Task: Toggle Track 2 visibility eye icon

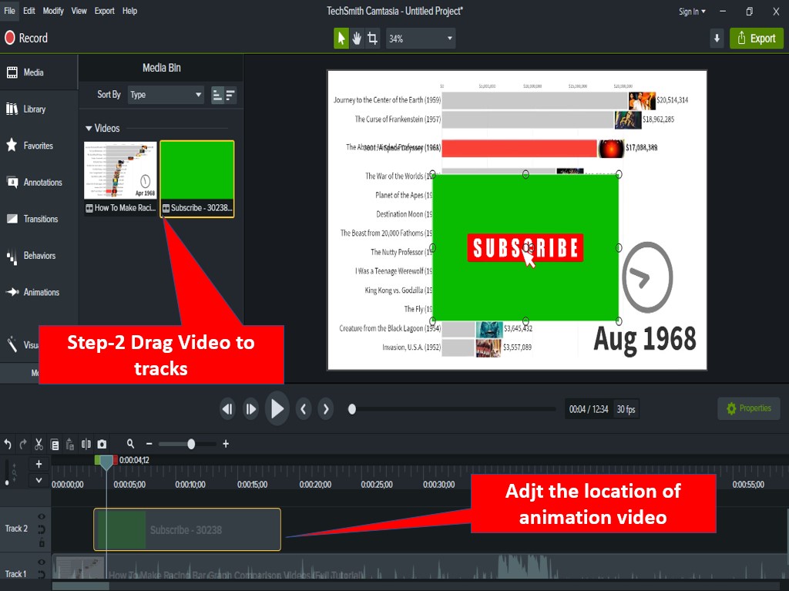Action: (x=42, y=516)
